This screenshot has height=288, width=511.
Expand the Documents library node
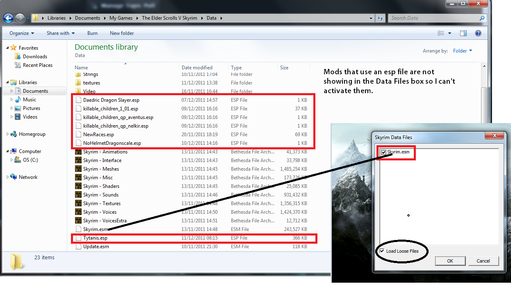click(x=11, y=91)
